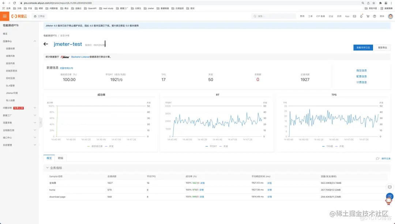Open the orange hamburger menu
395x224 pixels.
(x=4, y=16)
